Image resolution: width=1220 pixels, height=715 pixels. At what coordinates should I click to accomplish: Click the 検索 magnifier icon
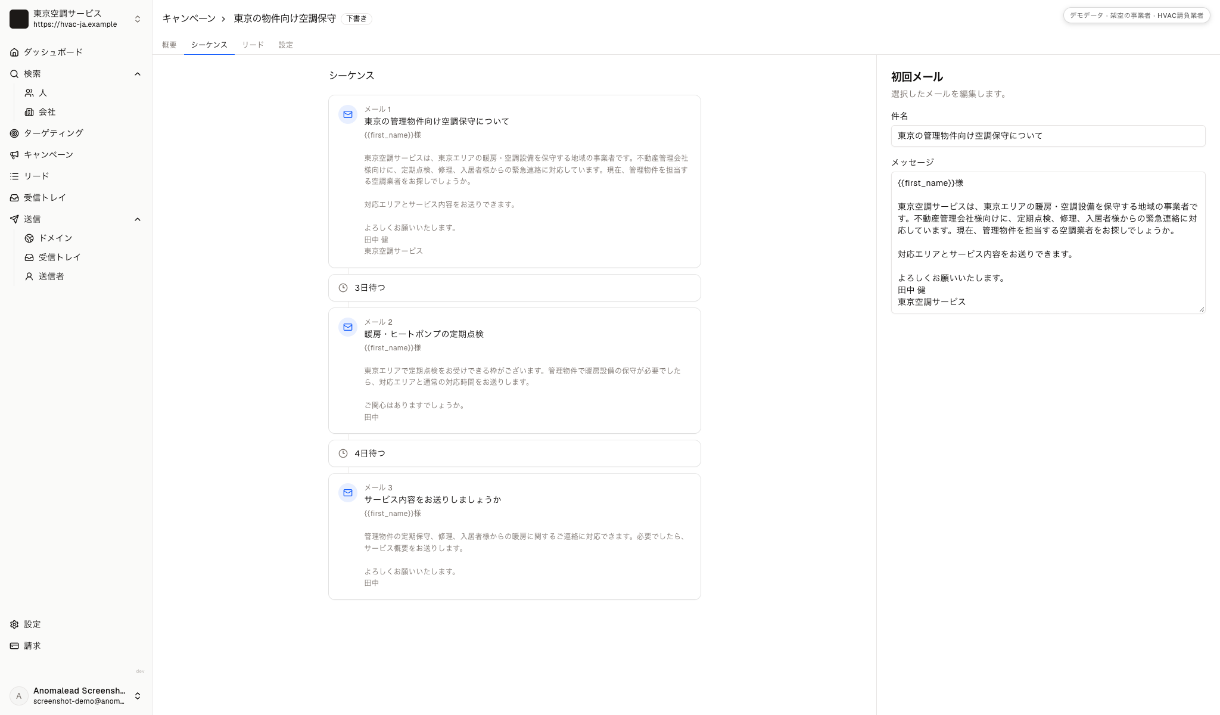(14, 74)
